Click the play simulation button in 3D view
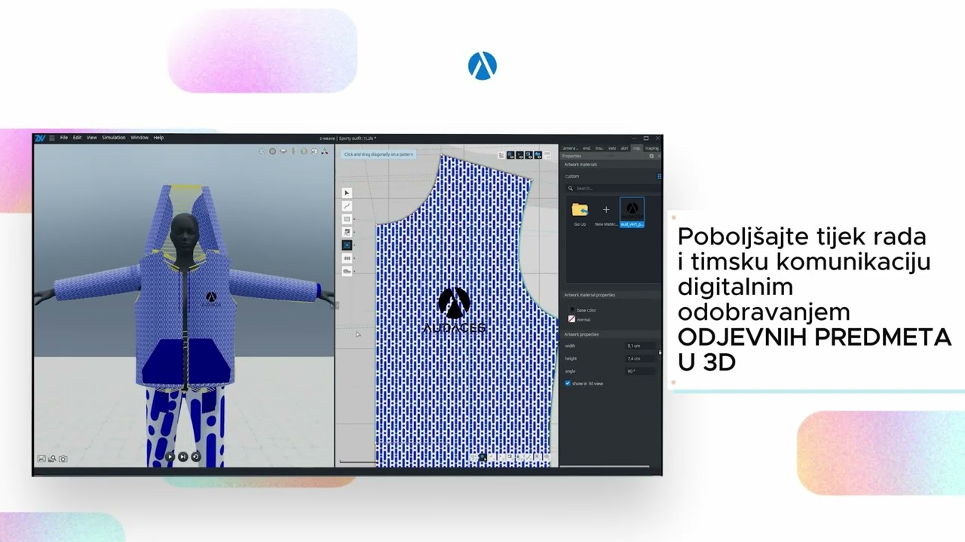The image size is (965, 542). 170,457
